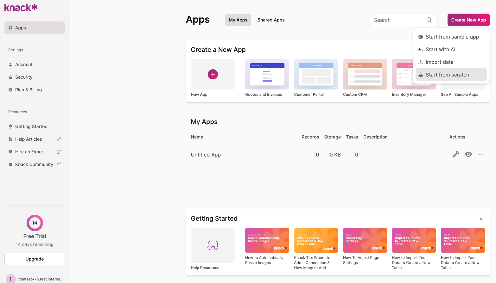Image resolution: width=496 pixels, height=283 pixels.
Task: Open Security settings in the sidebar
Action: click(x=24, y=77)
